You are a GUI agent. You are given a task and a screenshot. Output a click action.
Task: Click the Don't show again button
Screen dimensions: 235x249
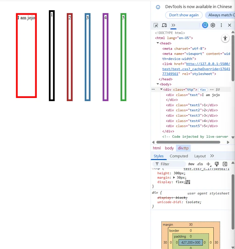[184, 15]
